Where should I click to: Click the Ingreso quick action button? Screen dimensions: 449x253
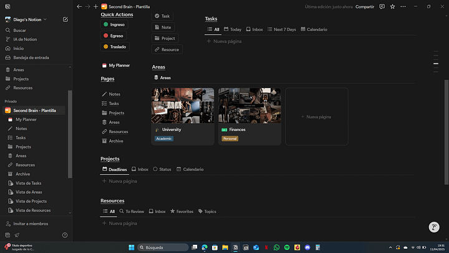pos(114,24)
